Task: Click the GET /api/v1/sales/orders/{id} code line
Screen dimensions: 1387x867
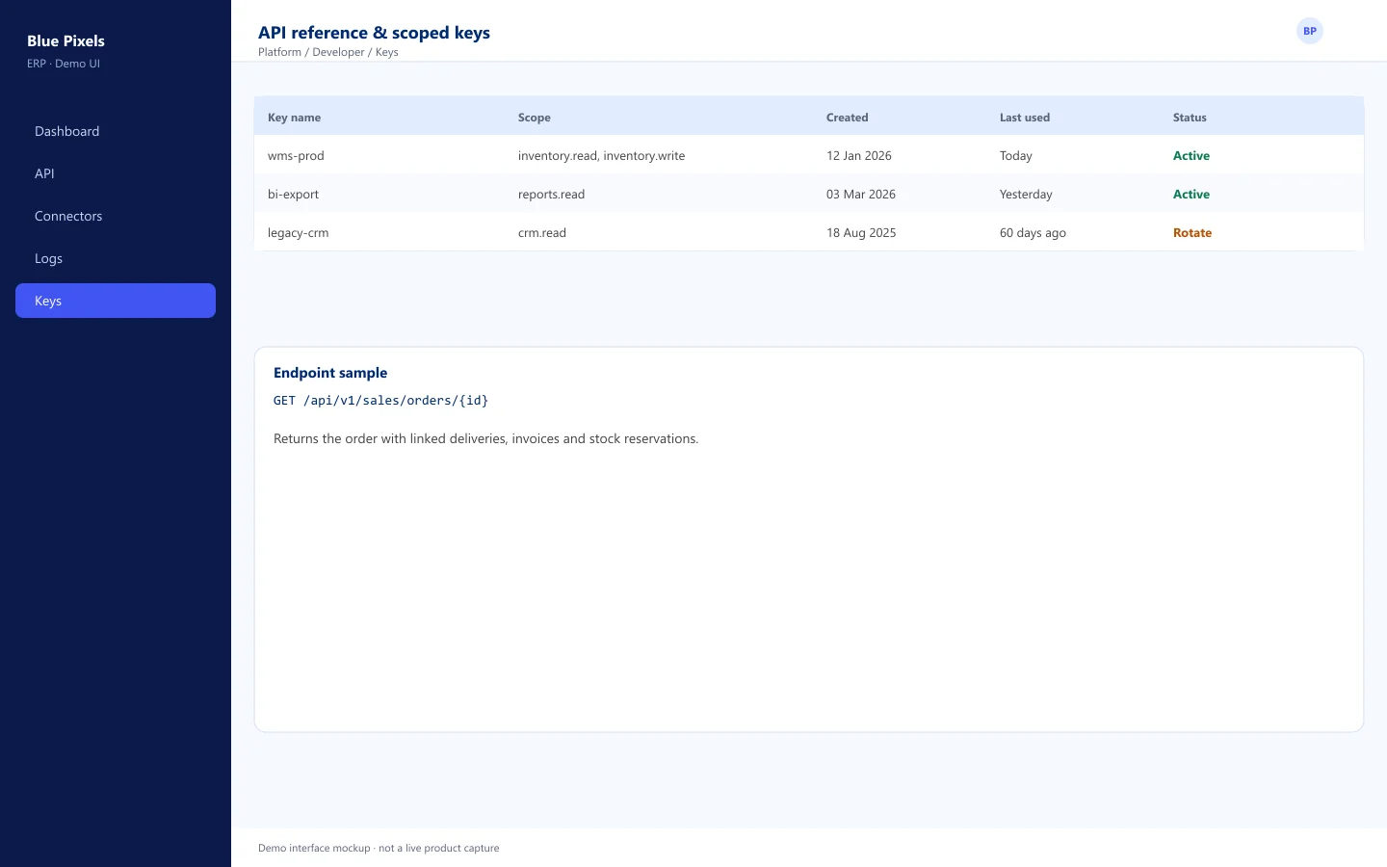Action: click(x=380, y=401)
